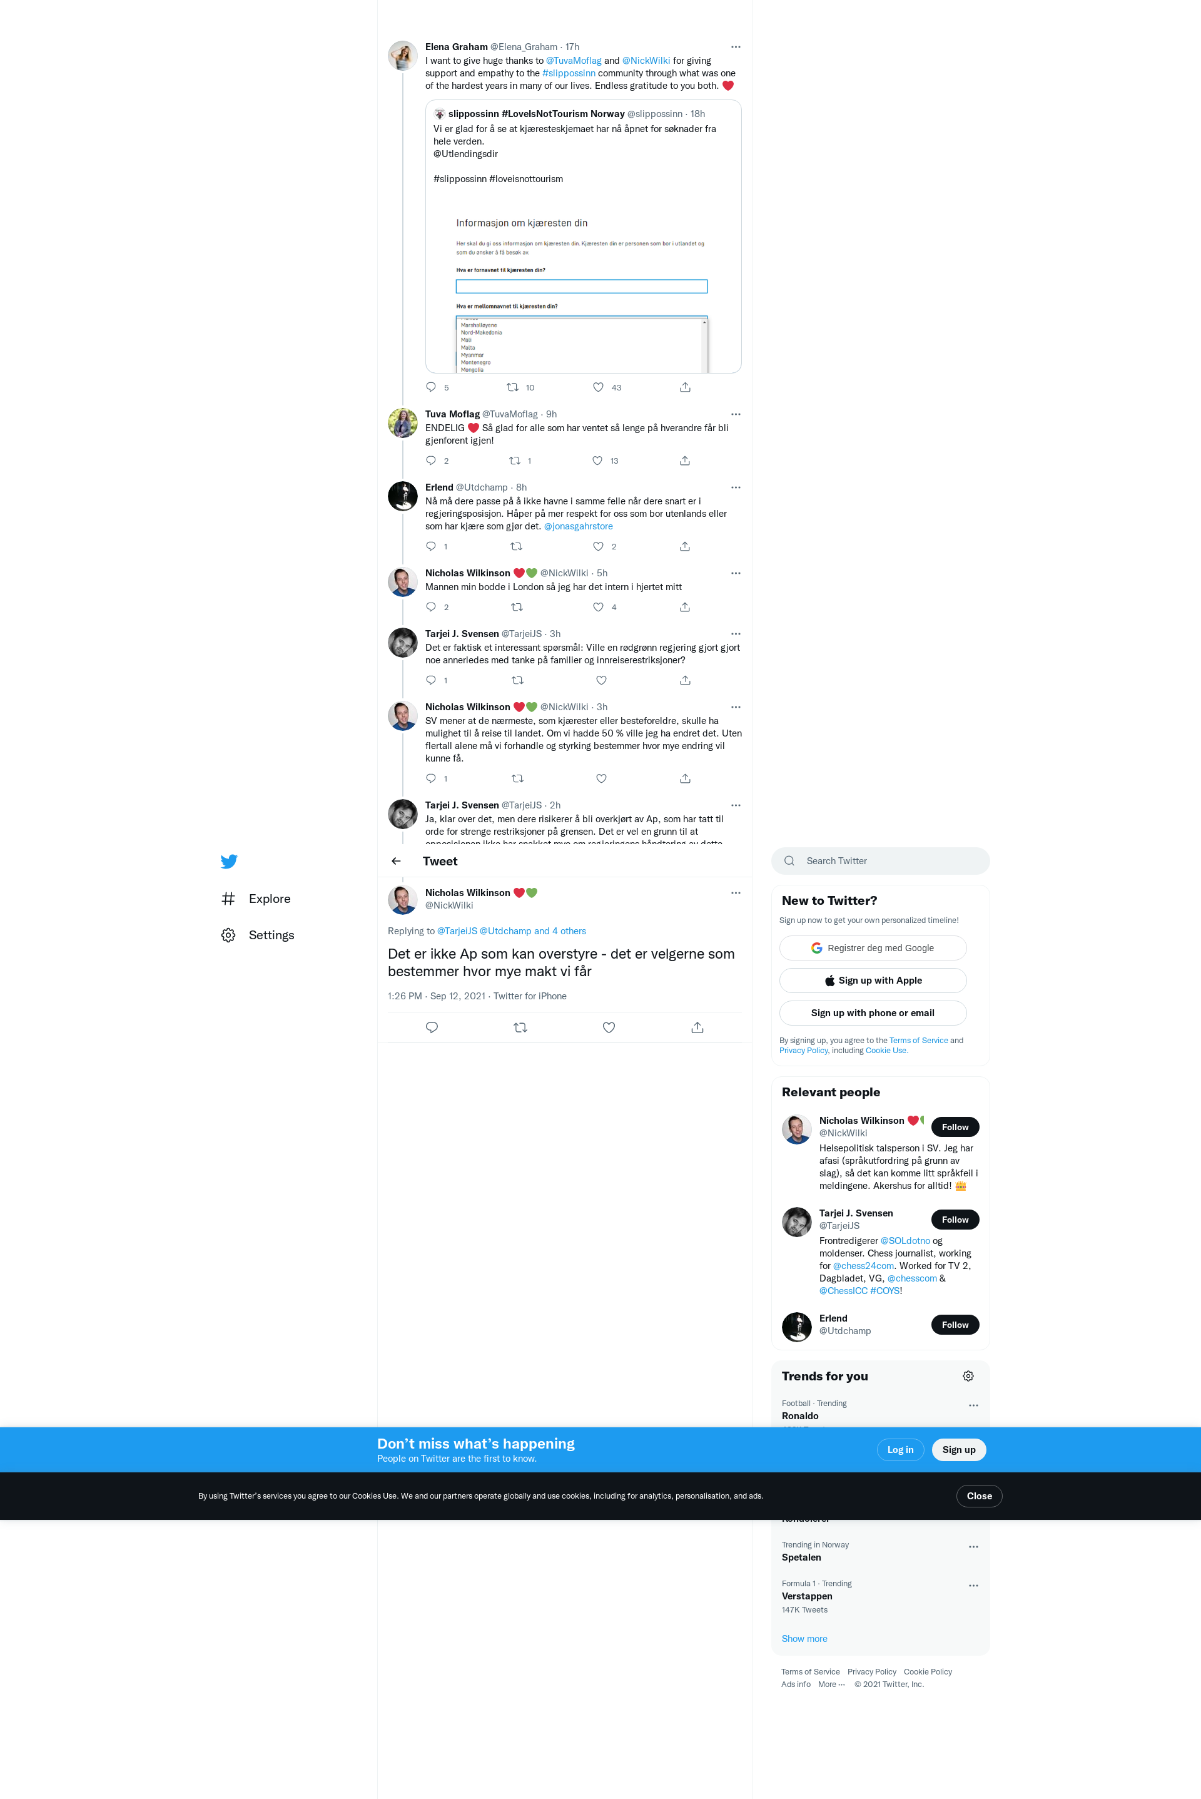
Task: Open more options on Nicholas Wilkinson's 3h tweet
Action: click(x=736, y=707)
